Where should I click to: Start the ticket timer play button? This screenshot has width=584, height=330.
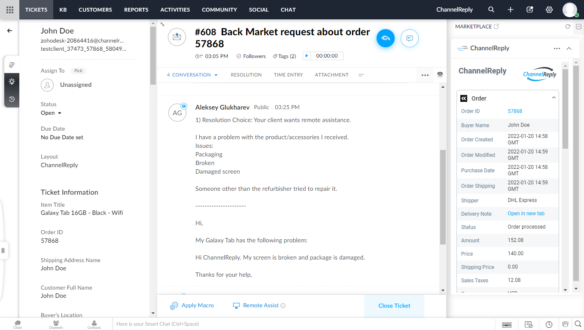(x=307, y=56)
